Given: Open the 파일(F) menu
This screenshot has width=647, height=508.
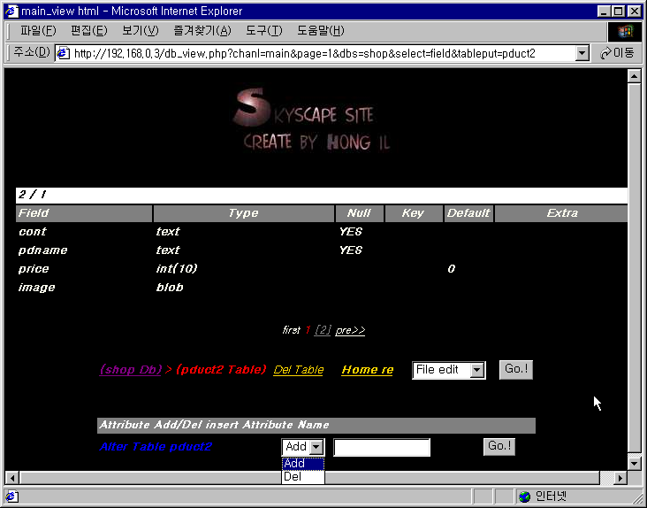Looking at the screenshot, I should pos(38,31).
